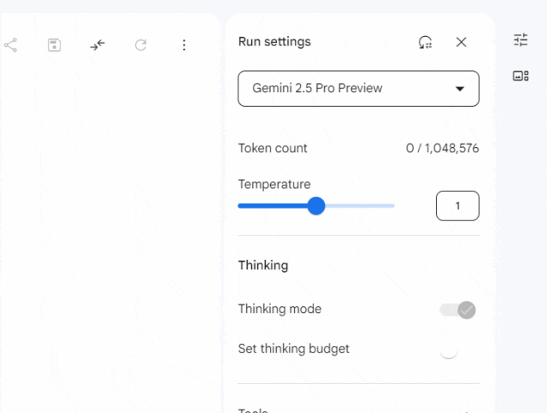Screen dimensions: 547x413
Task: Open the gallery icon in right sidebar
Action: tap(521, 76)
